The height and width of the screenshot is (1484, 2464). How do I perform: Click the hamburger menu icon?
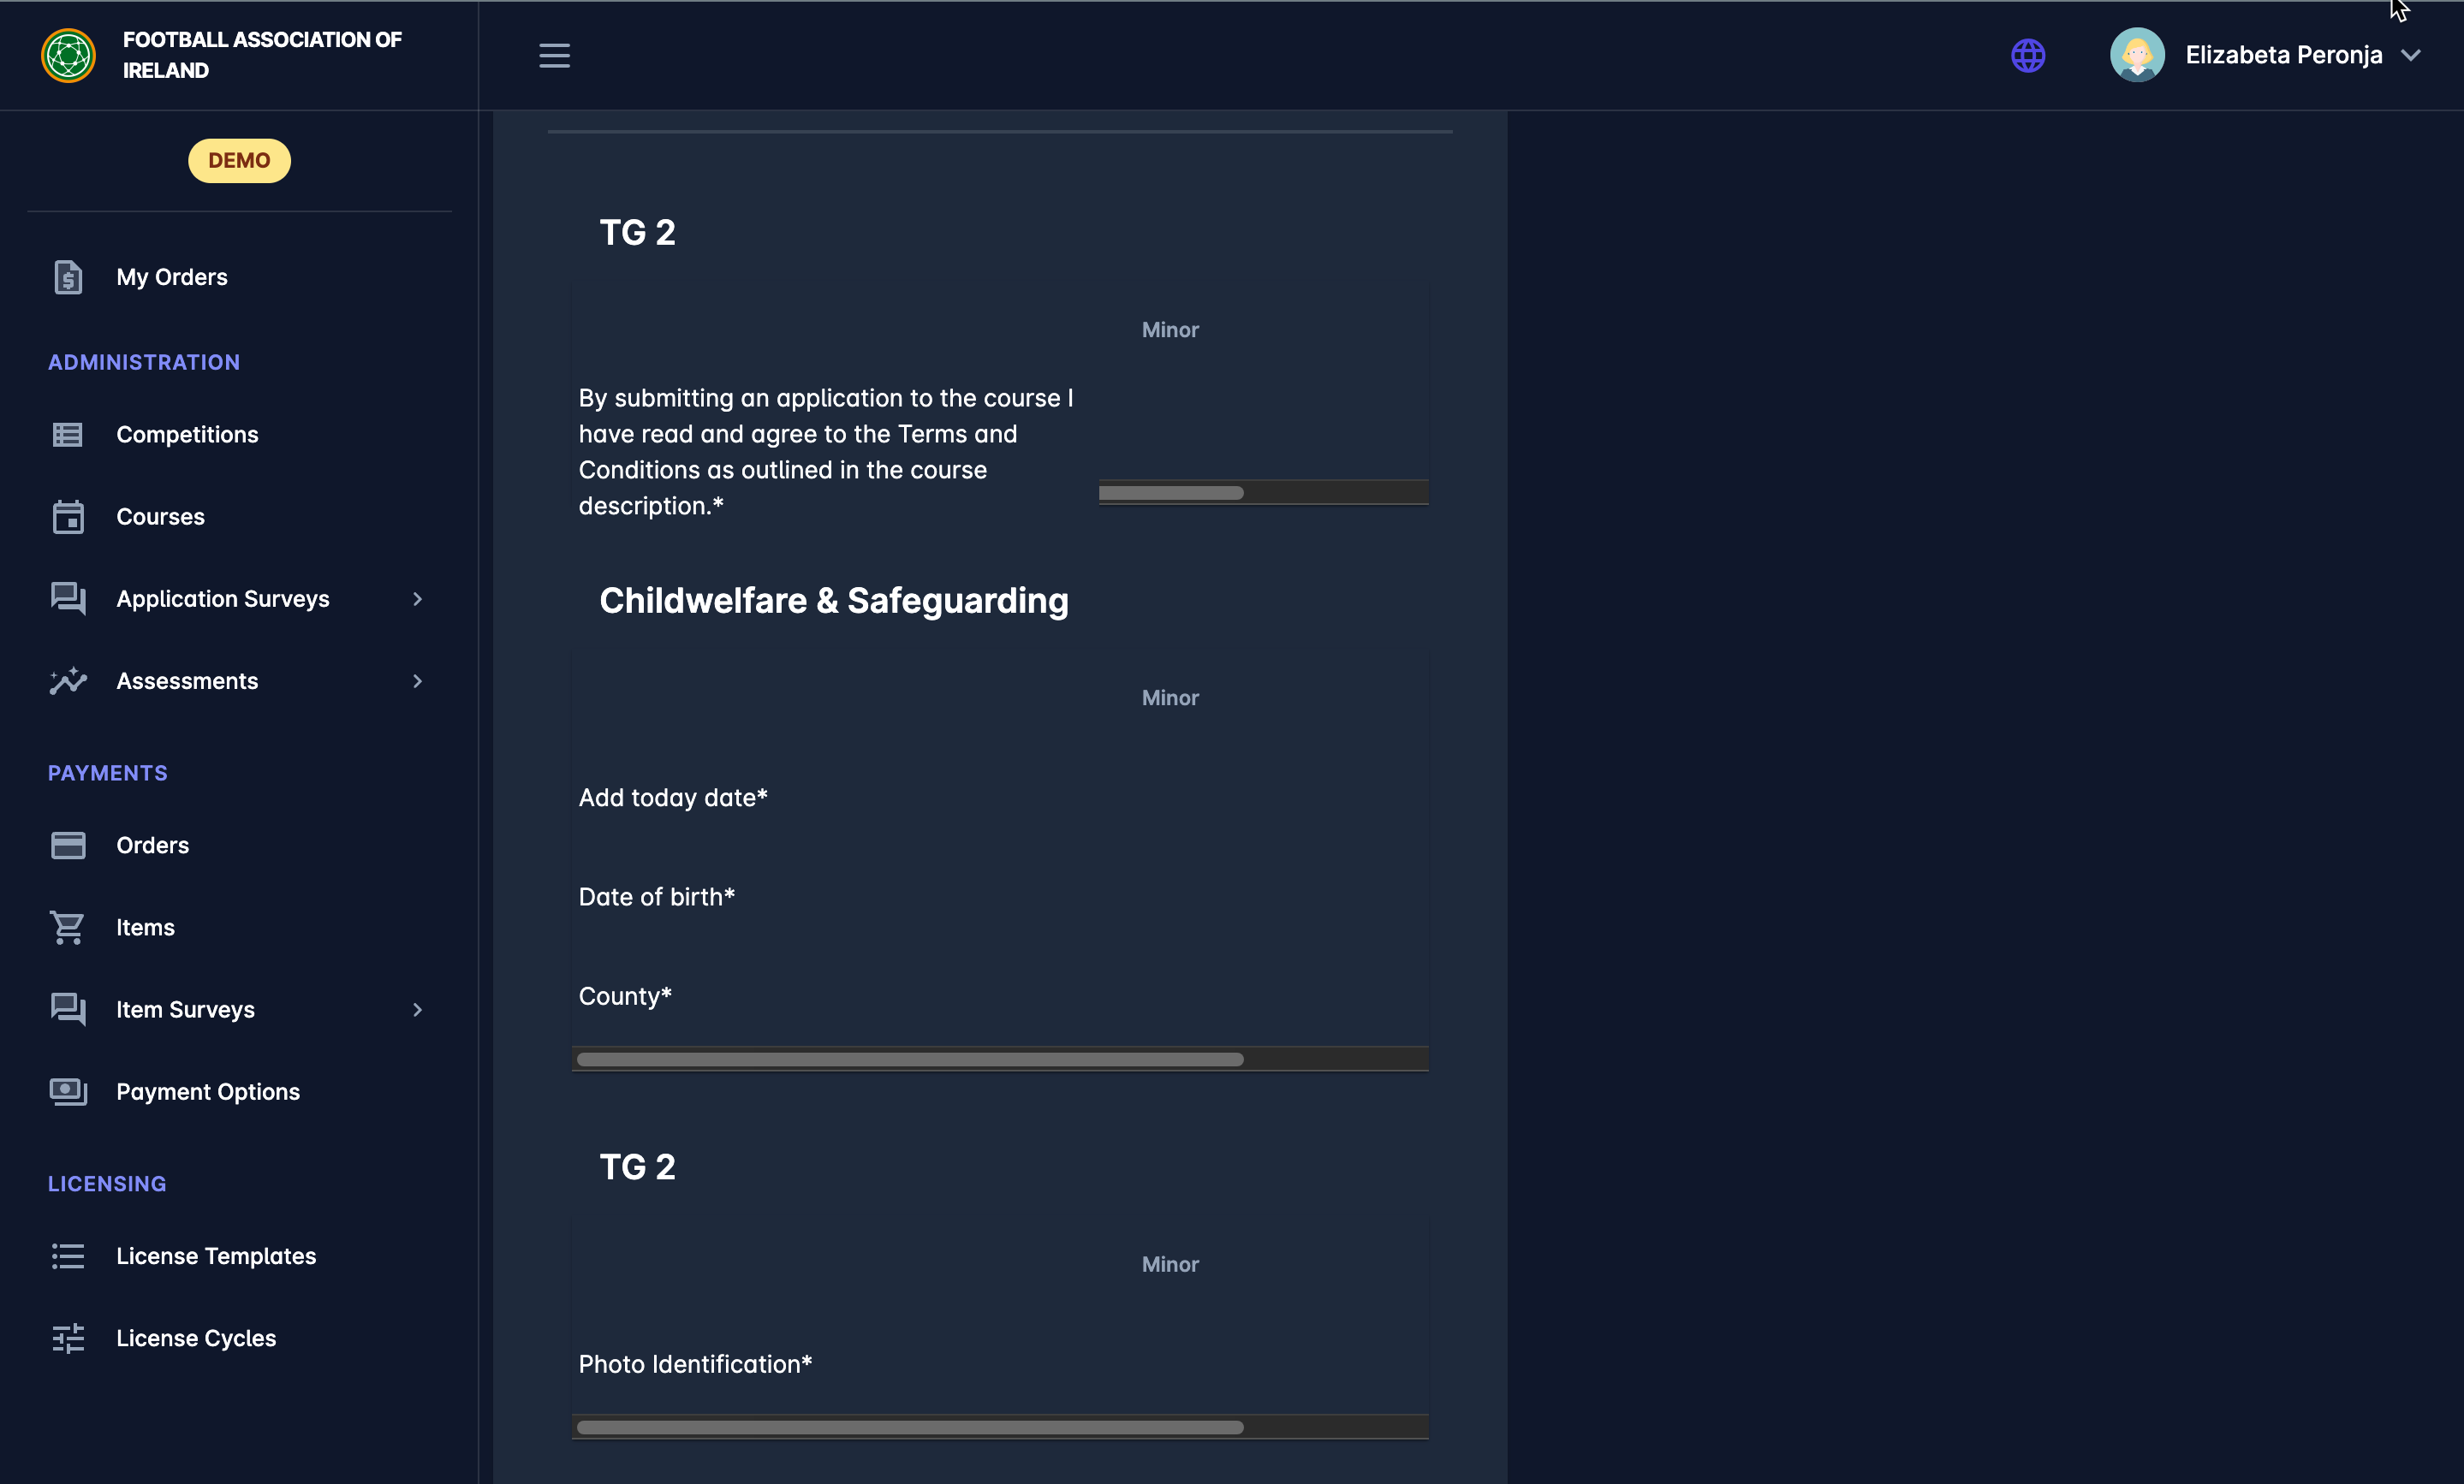click(554, 56)
